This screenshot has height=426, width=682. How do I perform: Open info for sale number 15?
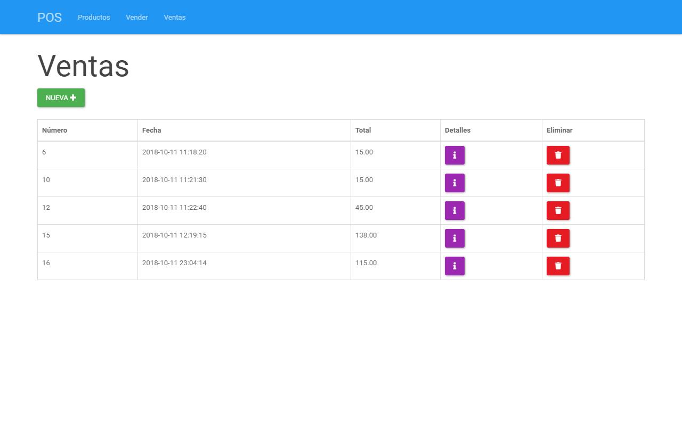pyautogui.click(x=454, y=238)
